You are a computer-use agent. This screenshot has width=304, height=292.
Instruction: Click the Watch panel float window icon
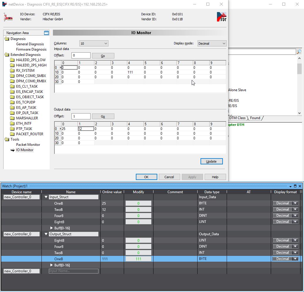point(295,186)
